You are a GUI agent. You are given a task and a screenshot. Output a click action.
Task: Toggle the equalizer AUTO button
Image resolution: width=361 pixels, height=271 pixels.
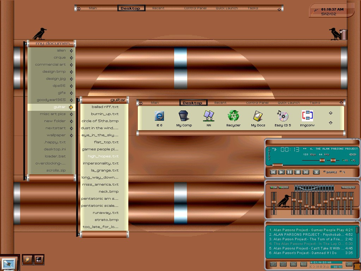click(284, 187)
